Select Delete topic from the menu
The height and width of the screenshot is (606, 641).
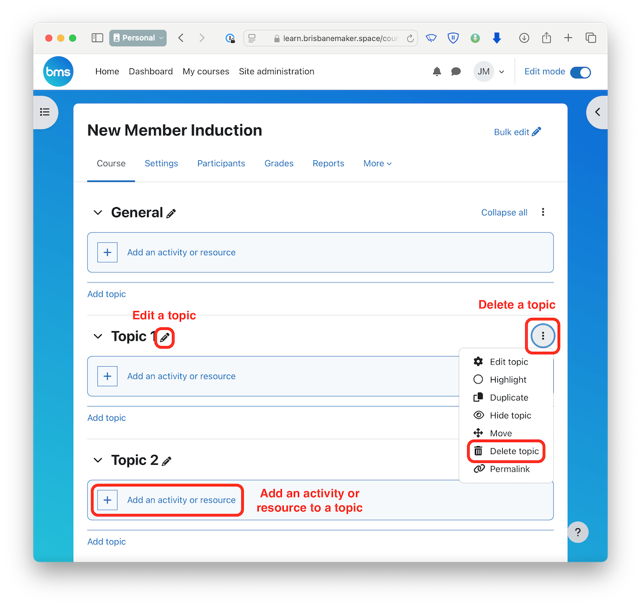(x=514, y=451)
